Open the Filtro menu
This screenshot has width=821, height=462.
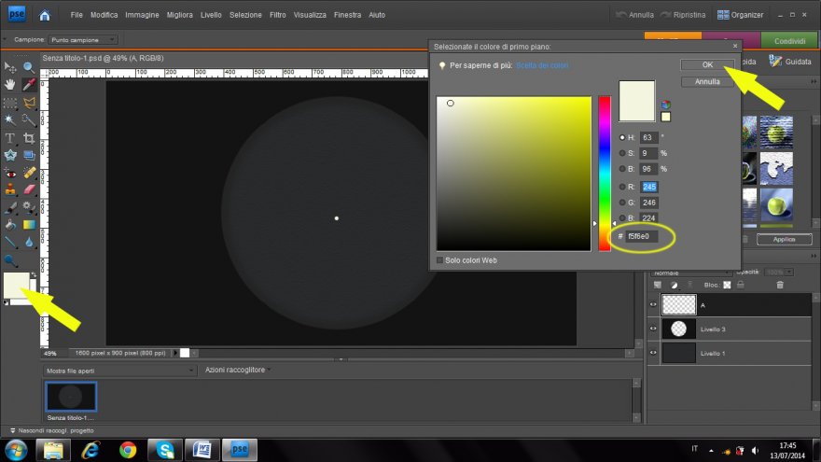pyautogui.click(x=277, y=16)
